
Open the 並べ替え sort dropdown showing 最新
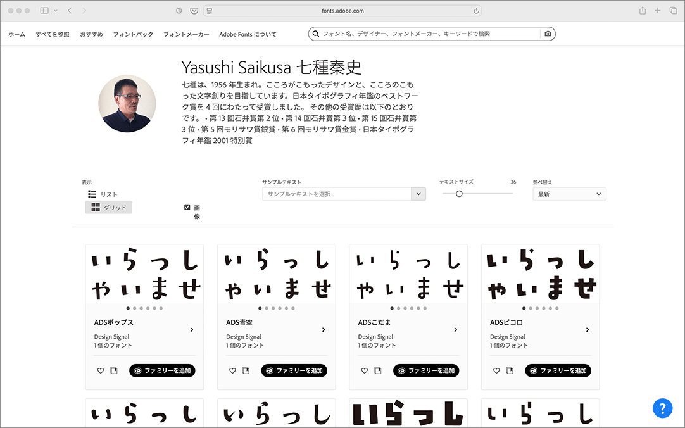coord(569,194)
